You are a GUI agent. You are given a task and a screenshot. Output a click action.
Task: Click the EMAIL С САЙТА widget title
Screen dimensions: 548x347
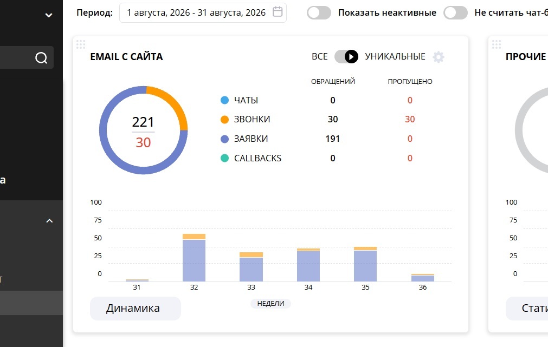point(126,56)
